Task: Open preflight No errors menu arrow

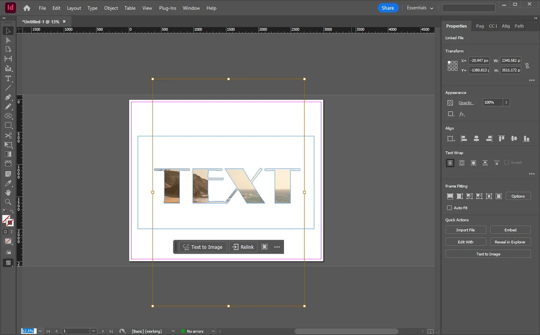Action: pyautogui.click(x=213, y=331)
